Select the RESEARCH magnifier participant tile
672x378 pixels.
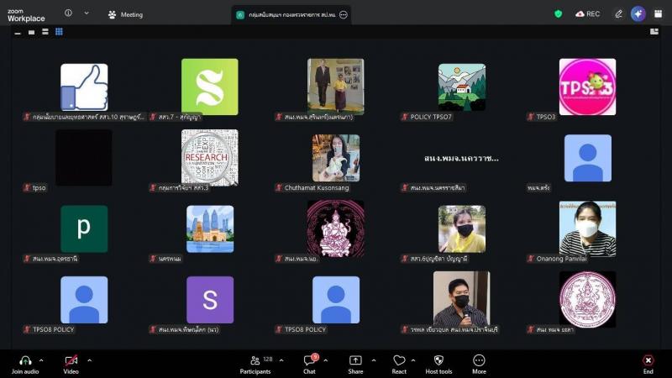209,158
